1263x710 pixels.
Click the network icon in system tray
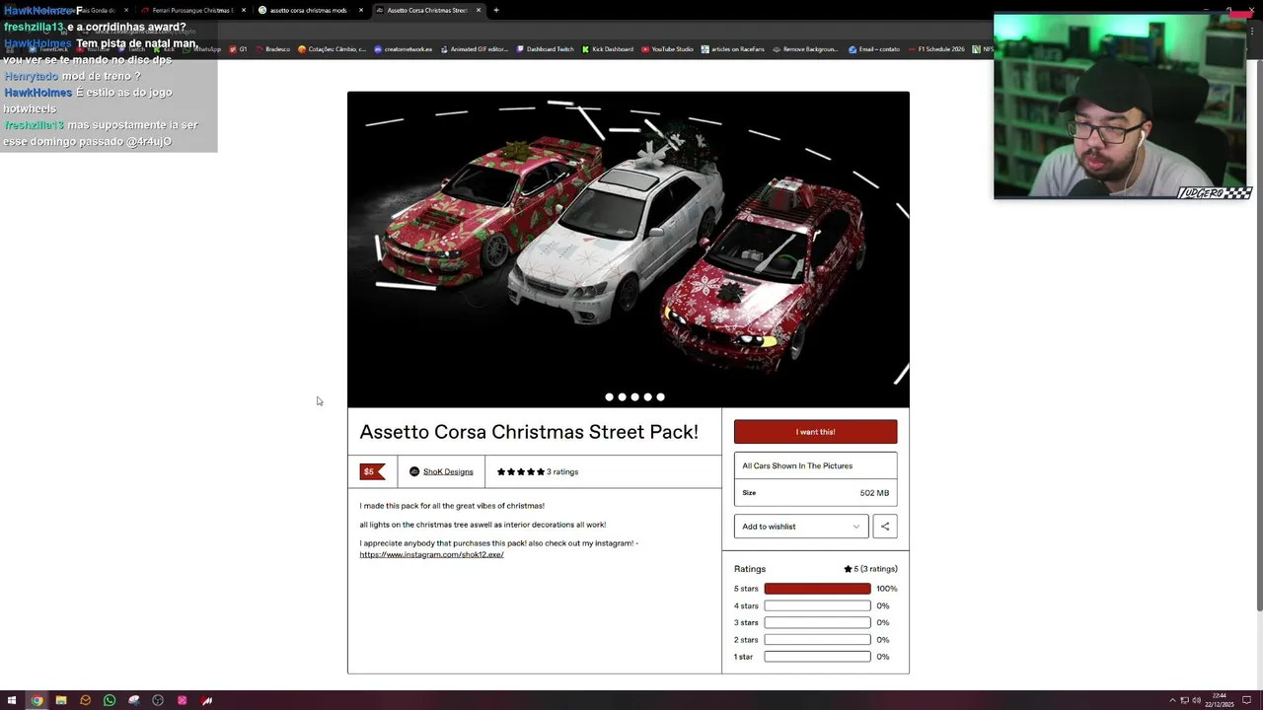click(1184, 700)
